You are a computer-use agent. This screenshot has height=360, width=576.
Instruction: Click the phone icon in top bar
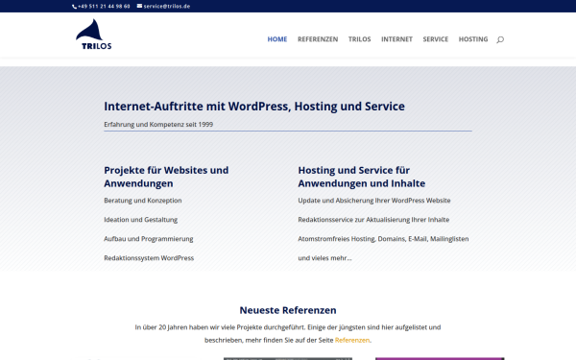[x=75, y=7]
